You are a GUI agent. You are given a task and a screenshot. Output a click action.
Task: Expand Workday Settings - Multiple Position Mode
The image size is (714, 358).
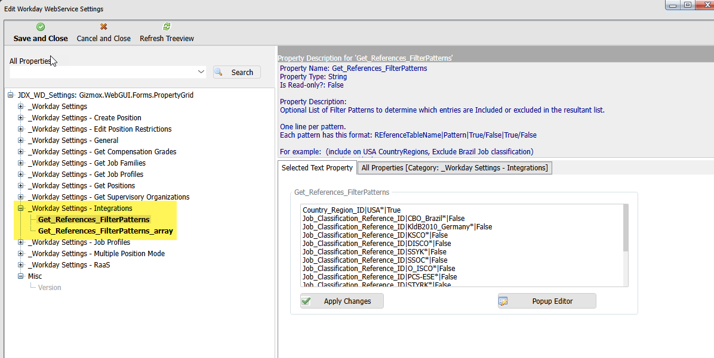(x=20, y=254)
